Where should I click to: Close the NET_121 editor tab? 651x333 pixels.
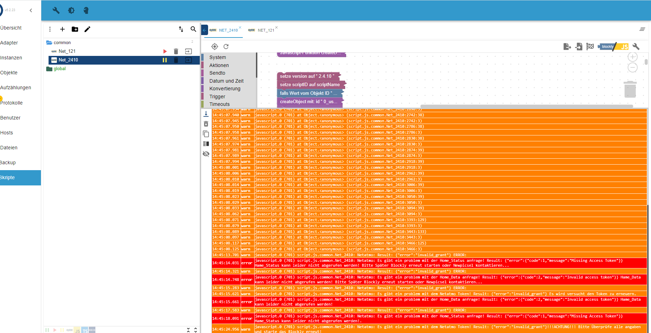pos(276,27)
